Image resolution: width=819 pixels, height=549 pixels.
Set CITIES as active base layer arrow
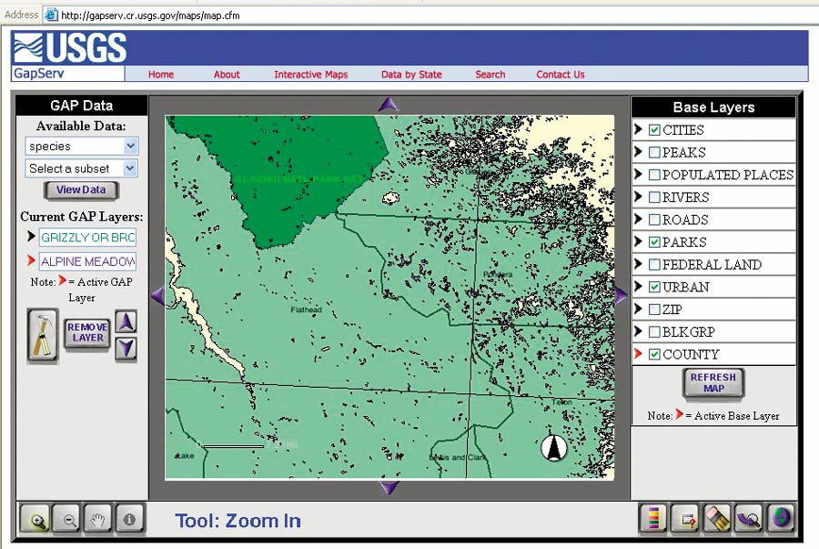coord(638,129)
